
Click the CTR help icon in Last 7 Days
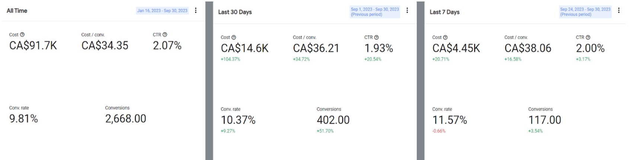tap(588, 37)
